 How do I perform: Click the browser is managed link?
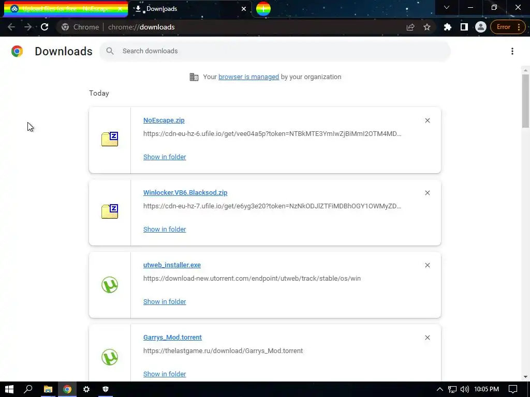(248, 77)
